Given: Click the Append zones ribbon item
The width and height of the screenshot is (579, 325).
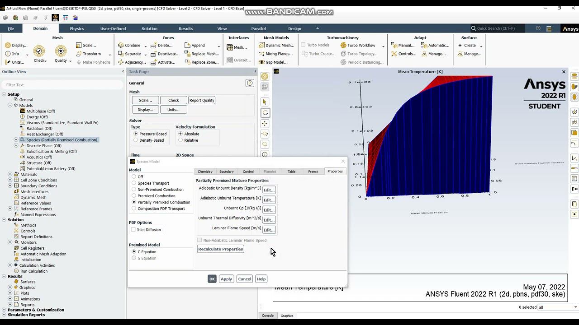Looking at the screenshot, I should tap(195, 45).
